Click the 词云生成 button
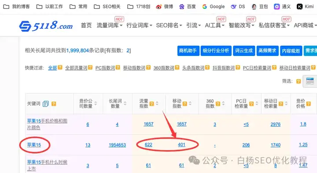Viewport: 317px width, 173px height. point(244,51)
